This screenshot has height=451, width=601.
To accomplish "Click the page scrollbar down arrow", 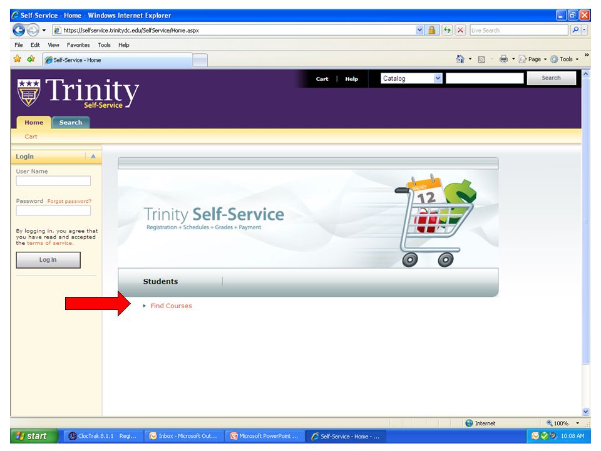I will 585,412.
